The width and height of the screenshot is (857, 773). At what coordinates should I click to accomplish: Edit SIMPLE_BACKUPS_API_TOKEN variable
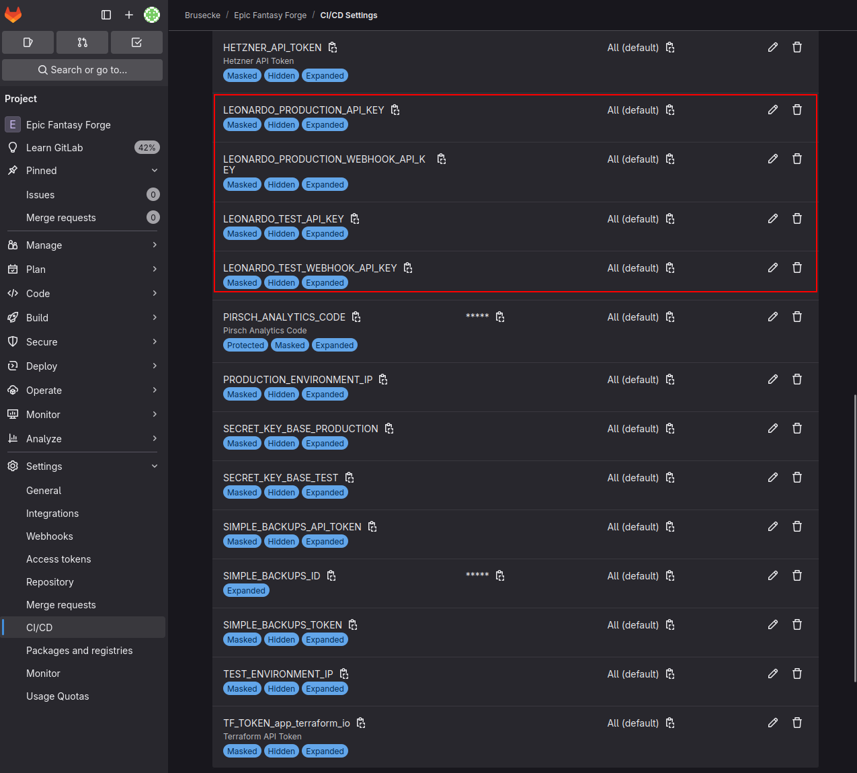[773, 526]
